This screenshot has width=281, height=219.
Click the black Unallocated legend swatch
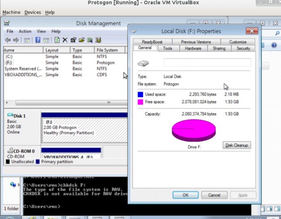(x=8, y=162)
